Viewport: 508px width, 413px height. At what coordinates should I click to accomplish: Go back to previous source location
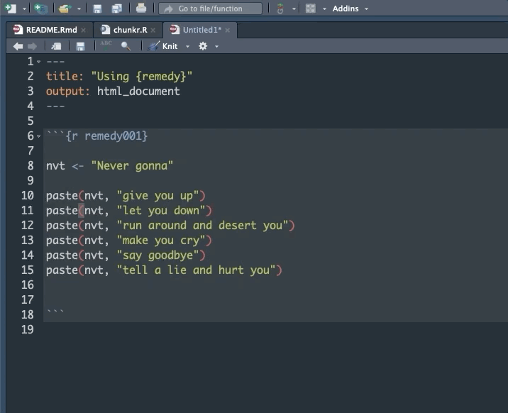point(18,46)
